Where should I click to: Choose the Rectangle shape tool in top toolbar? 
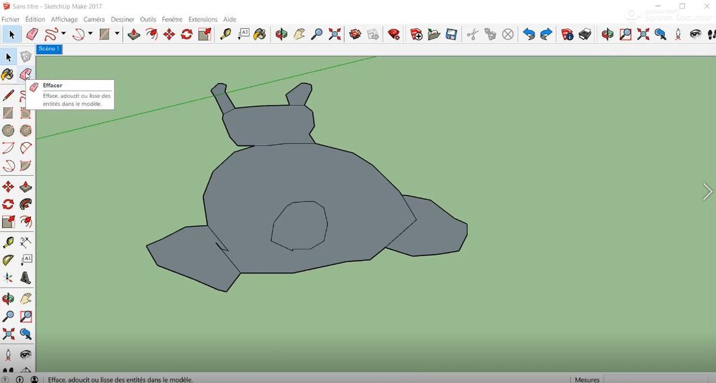click(105, 34)
